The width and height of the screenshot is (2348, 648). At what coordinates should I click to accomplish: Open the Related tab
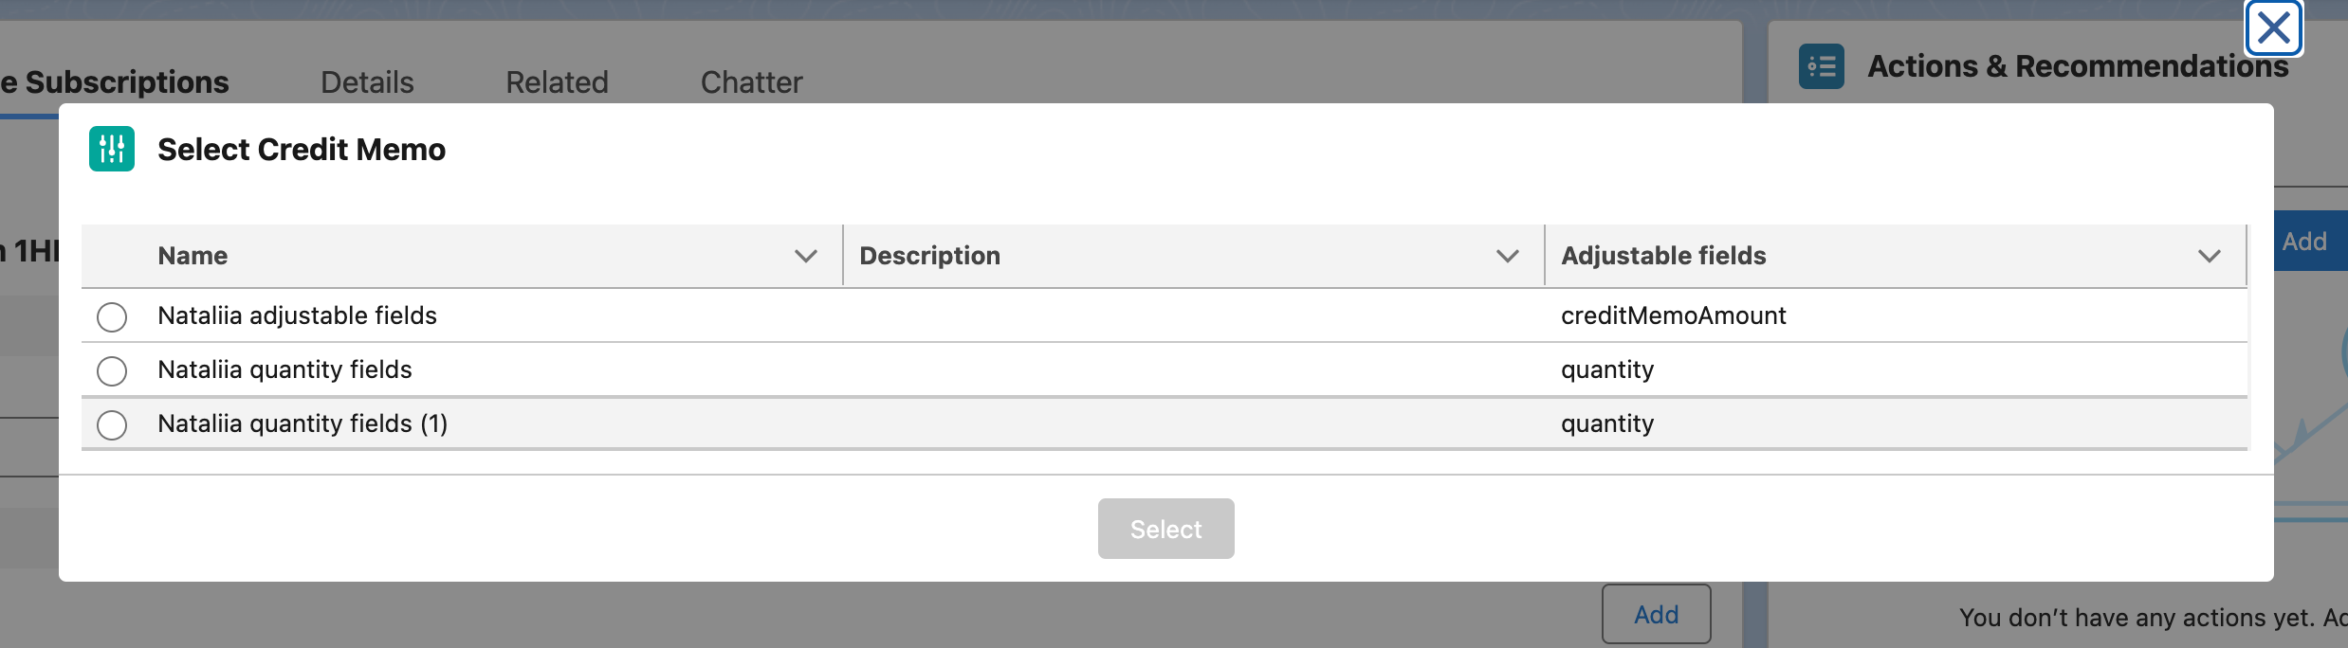point(557,82)
